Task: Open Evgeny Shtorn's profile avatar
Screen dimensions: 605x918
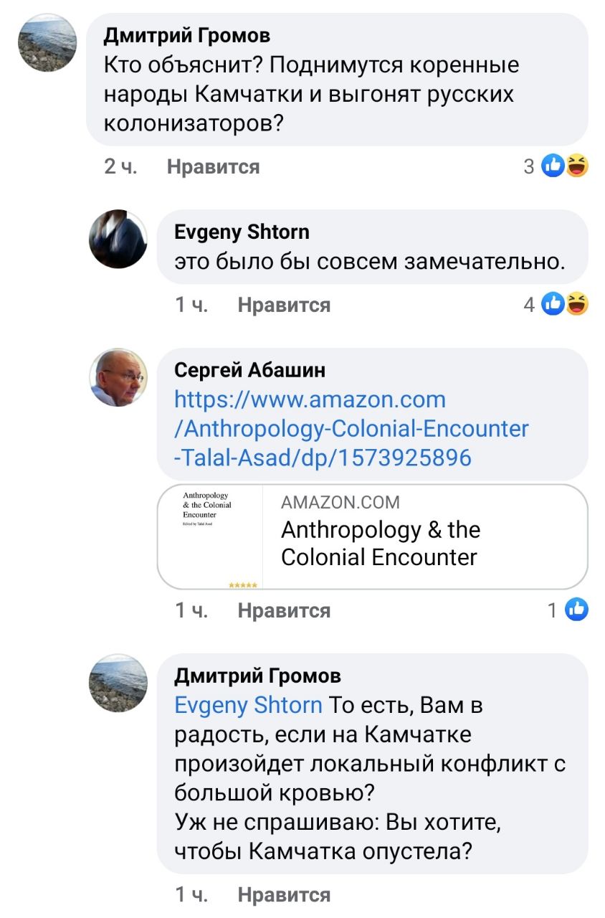Action: [x=118, y=239]
